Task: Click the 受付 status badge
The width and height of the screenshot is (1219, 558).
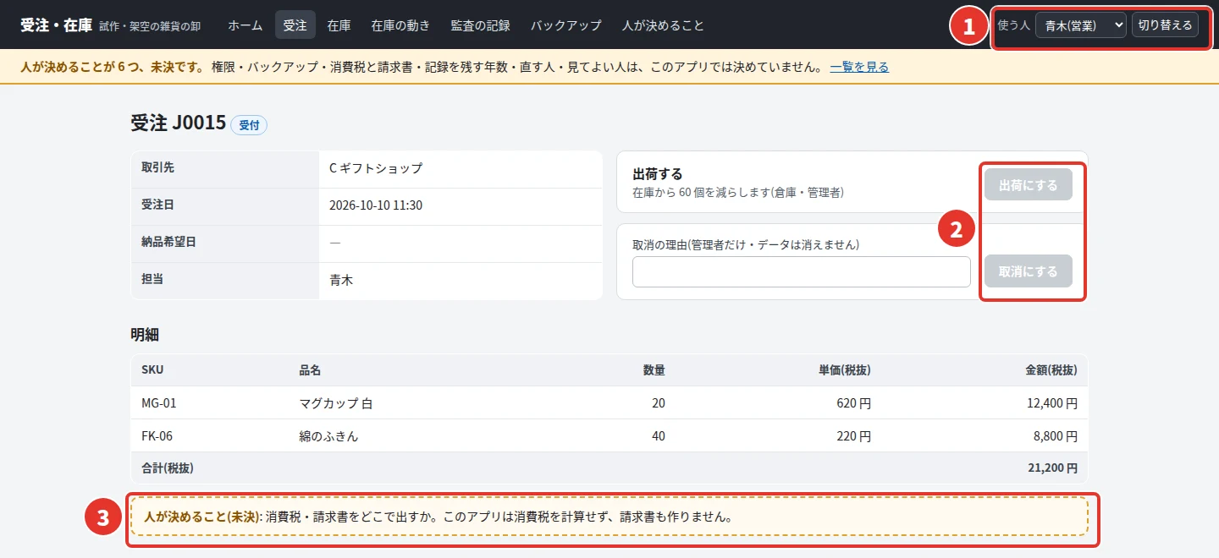Action: [x=249, y=125]
